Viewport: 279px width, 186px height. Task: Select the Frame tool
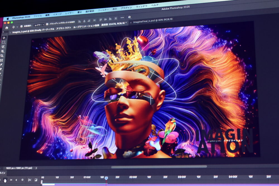2,60
